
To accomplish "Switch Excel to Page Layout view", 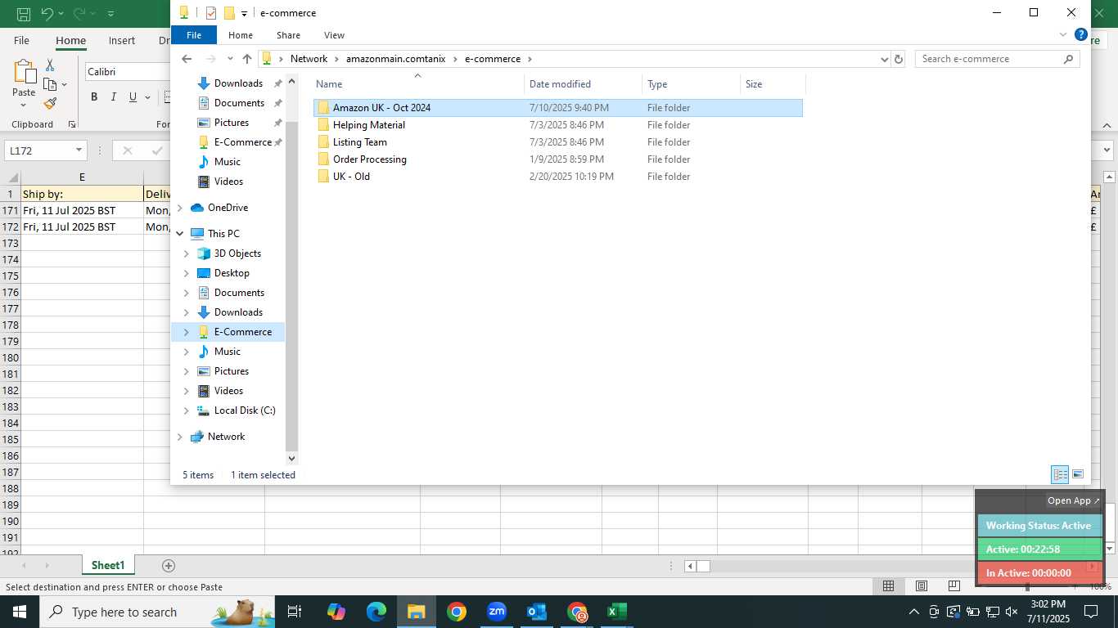I will pyautogui.click(x=921, y=586).
